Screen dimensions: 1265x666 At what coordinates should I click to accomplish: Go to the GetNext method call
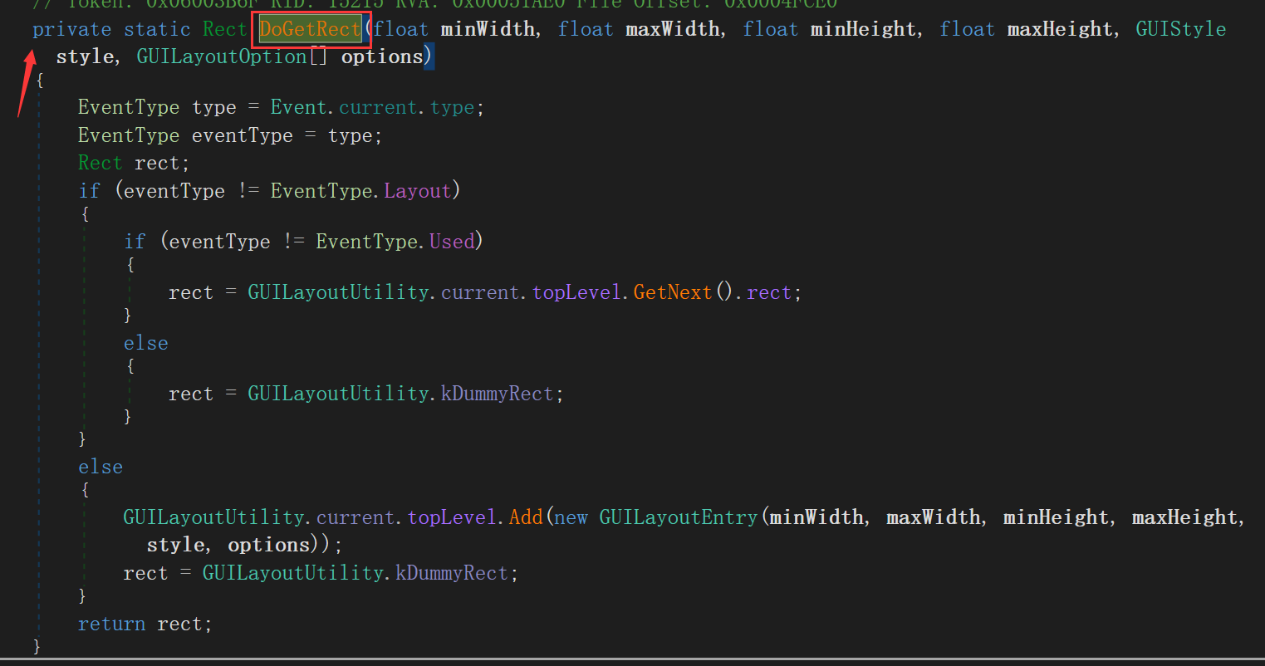[673, 292]
